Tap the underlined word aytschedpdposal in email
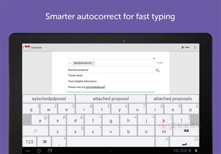 point(95,87)
